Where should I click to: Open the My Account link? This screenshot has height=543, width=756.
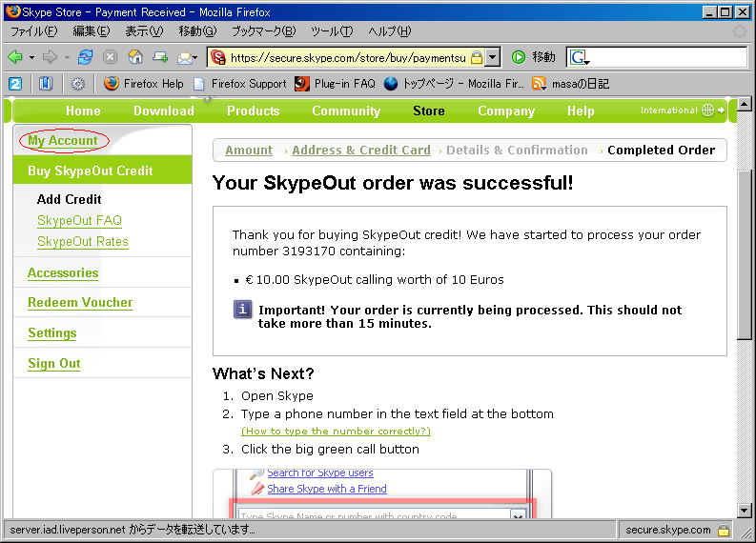(x=63, y=141)
